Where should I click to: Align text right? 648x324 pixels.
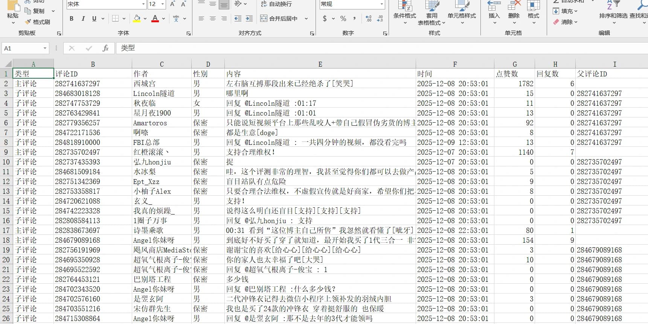(x=224, y=18)
